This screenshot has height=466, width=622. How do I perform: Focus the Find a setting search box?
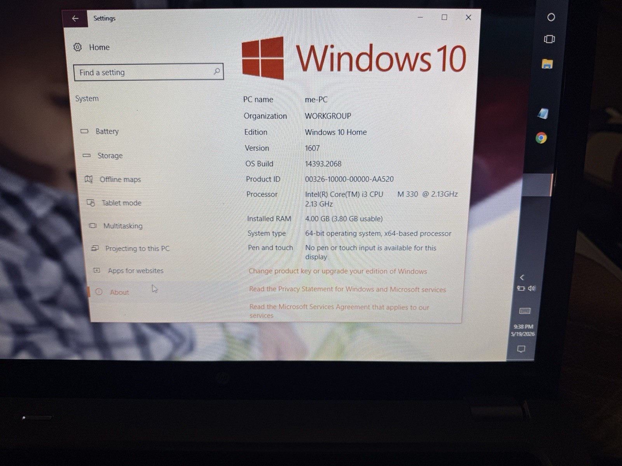pos(149,72)
